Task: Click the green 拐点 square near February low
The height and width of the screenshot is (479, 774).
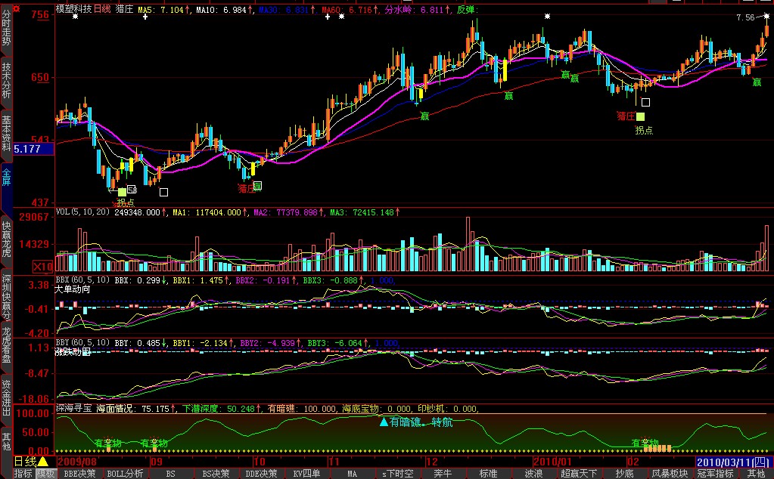Action: pos(640,116)
